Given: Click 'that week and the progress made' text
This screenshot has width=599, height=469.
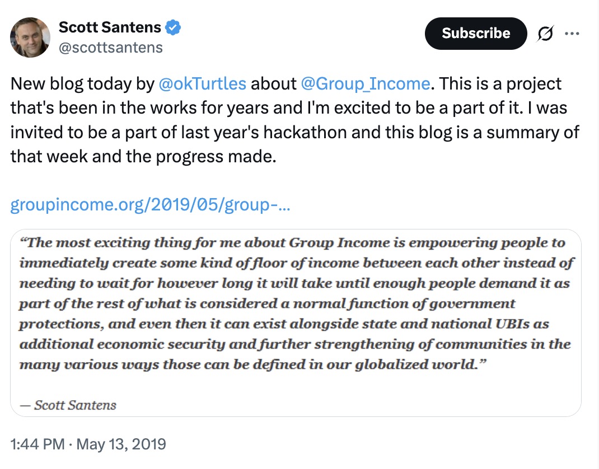Looking at the screenshot, I should pyautogui.click(x=143, y=157).
